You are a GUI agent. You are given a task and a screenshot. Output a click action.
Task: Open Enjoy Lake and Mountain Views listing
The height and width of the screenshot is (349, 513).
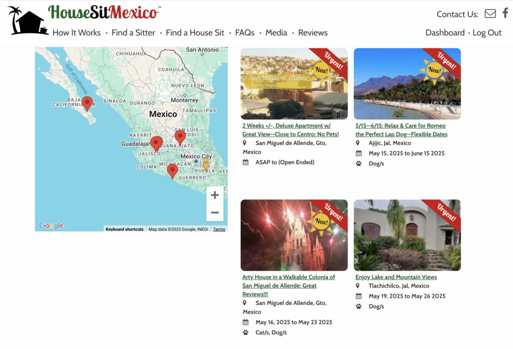396,277
